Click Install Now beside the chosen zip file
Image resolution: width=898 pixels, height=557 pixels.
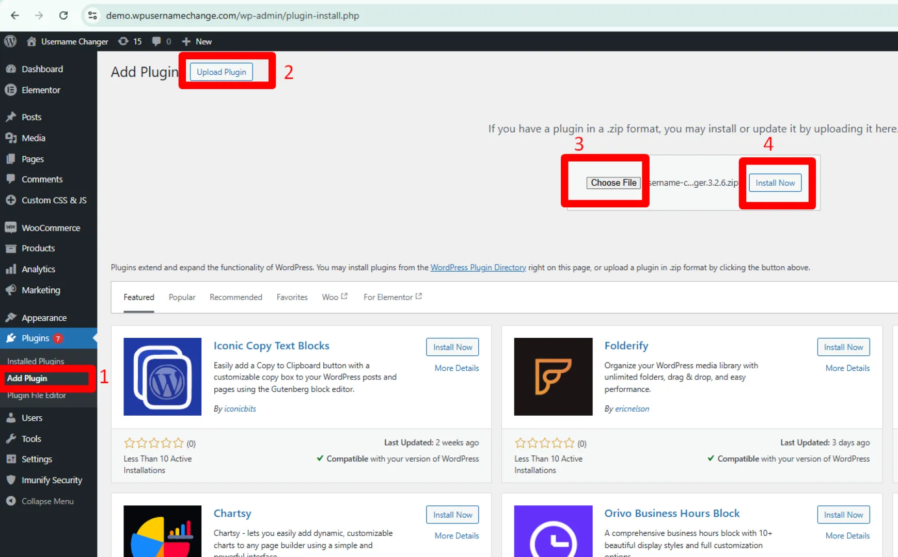[775, 183]
